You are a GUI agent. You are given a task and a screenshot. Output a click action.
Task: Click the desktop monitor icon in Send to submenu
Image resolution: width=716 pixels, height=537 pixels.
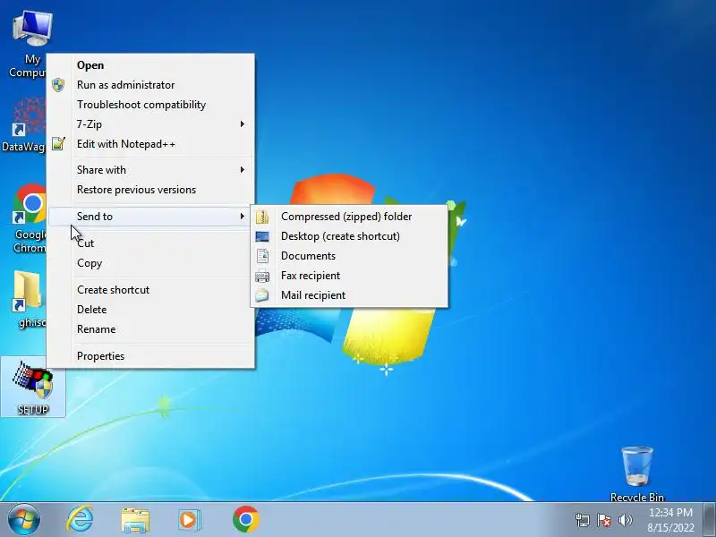tap(262, 236)
